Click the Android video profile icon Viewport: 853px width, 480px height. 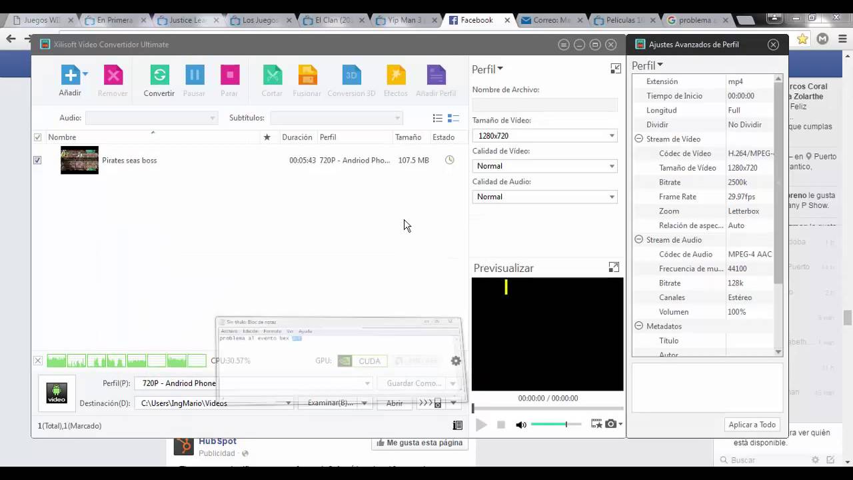pos(57,393)
